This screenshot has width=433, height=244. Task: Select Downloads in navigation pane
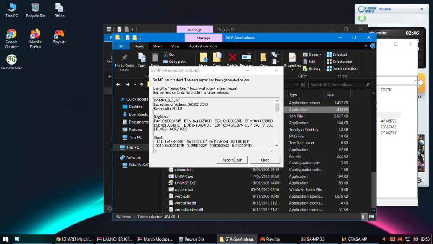[x=135, y=114]
